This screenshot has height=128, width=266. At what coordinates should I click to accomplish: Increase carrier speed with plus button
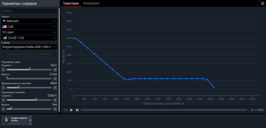[55, 100]
